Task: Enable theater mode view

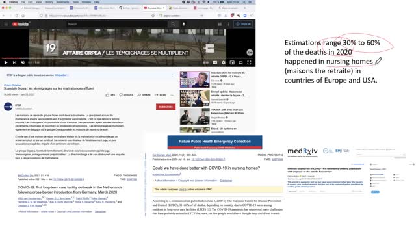Action: point(240,62)
